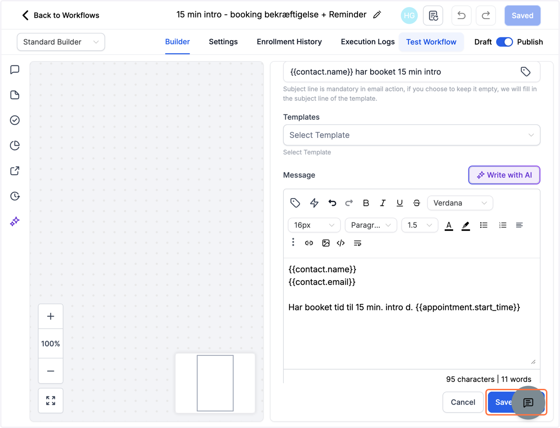Viewport: 560px width, 428px height.
Task: Open text color picker
Action: (449, 226)
